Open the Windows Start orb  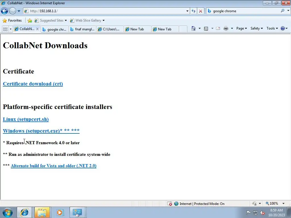pos(8,212)
